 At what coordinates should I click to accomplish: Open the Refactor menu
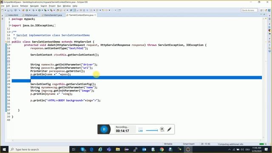tap(24, 6)
